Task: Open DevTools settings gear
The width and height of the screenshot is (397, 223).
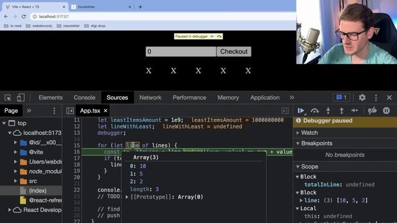Action: [x=362, y=98]
